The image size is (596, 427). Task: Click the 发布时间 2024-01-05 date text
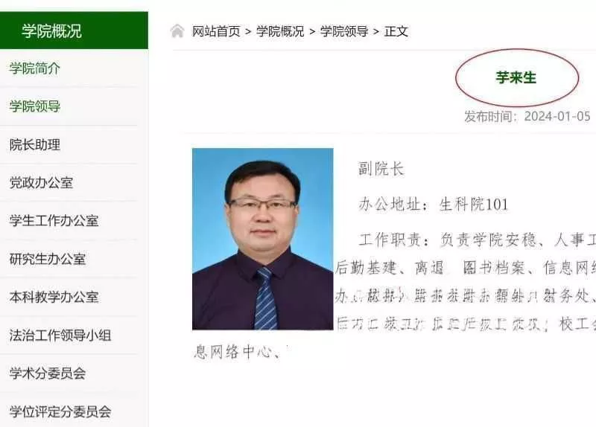coord(527,116)
